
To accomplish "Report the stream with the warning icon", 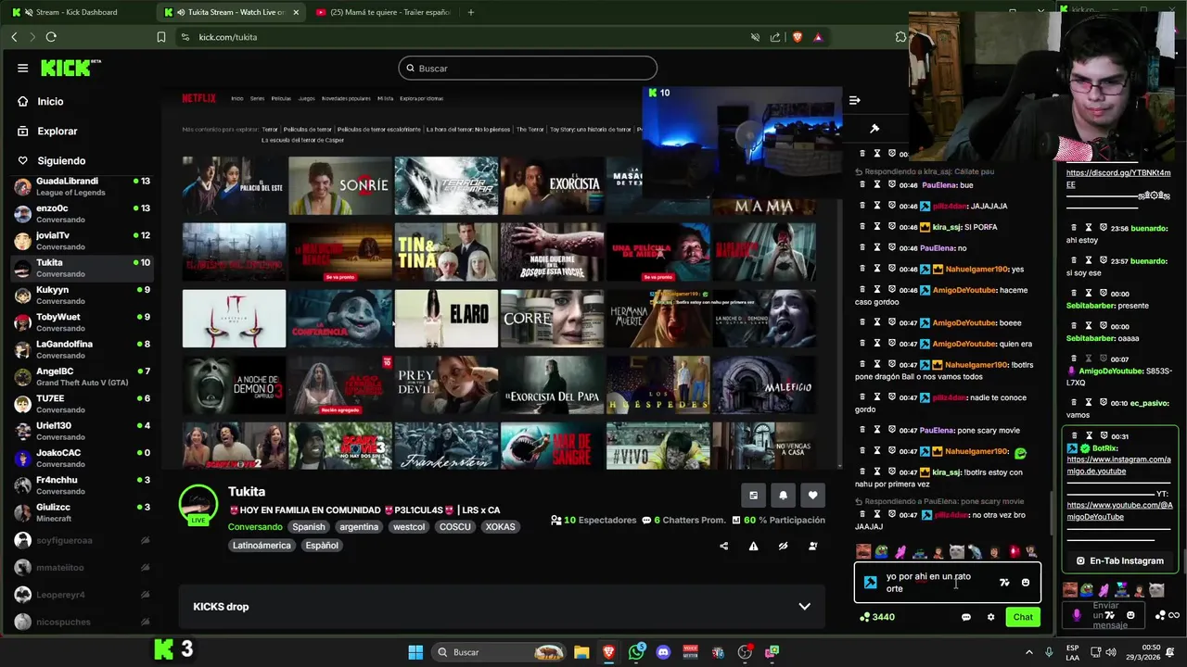I will [x=753, y=546].
